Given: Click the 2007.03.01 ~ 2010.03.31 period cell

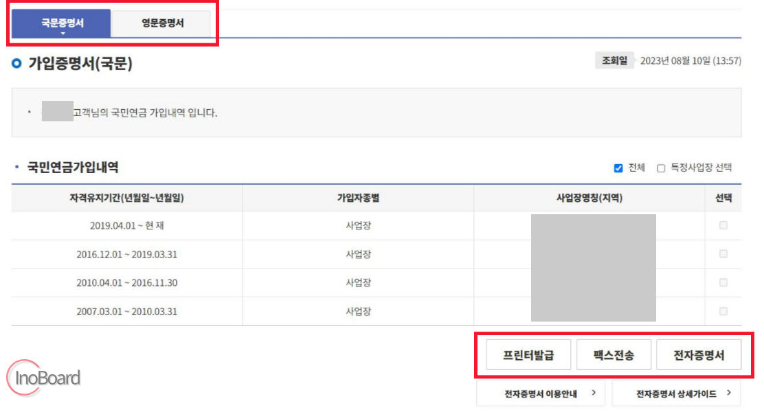Looking at the screenshot, I should coord(126,311).
